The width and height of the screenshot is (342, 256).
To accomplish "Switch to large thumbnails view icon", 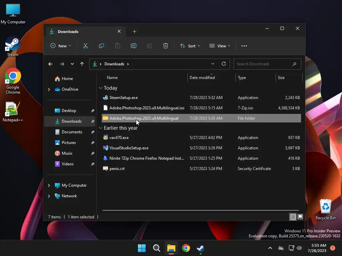I will tap(300, 217).
